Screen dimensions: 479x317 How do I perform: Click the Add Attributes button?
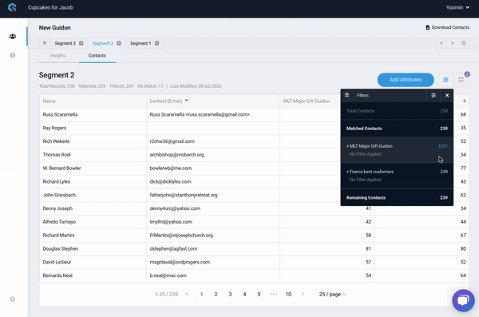click(406, 80)
